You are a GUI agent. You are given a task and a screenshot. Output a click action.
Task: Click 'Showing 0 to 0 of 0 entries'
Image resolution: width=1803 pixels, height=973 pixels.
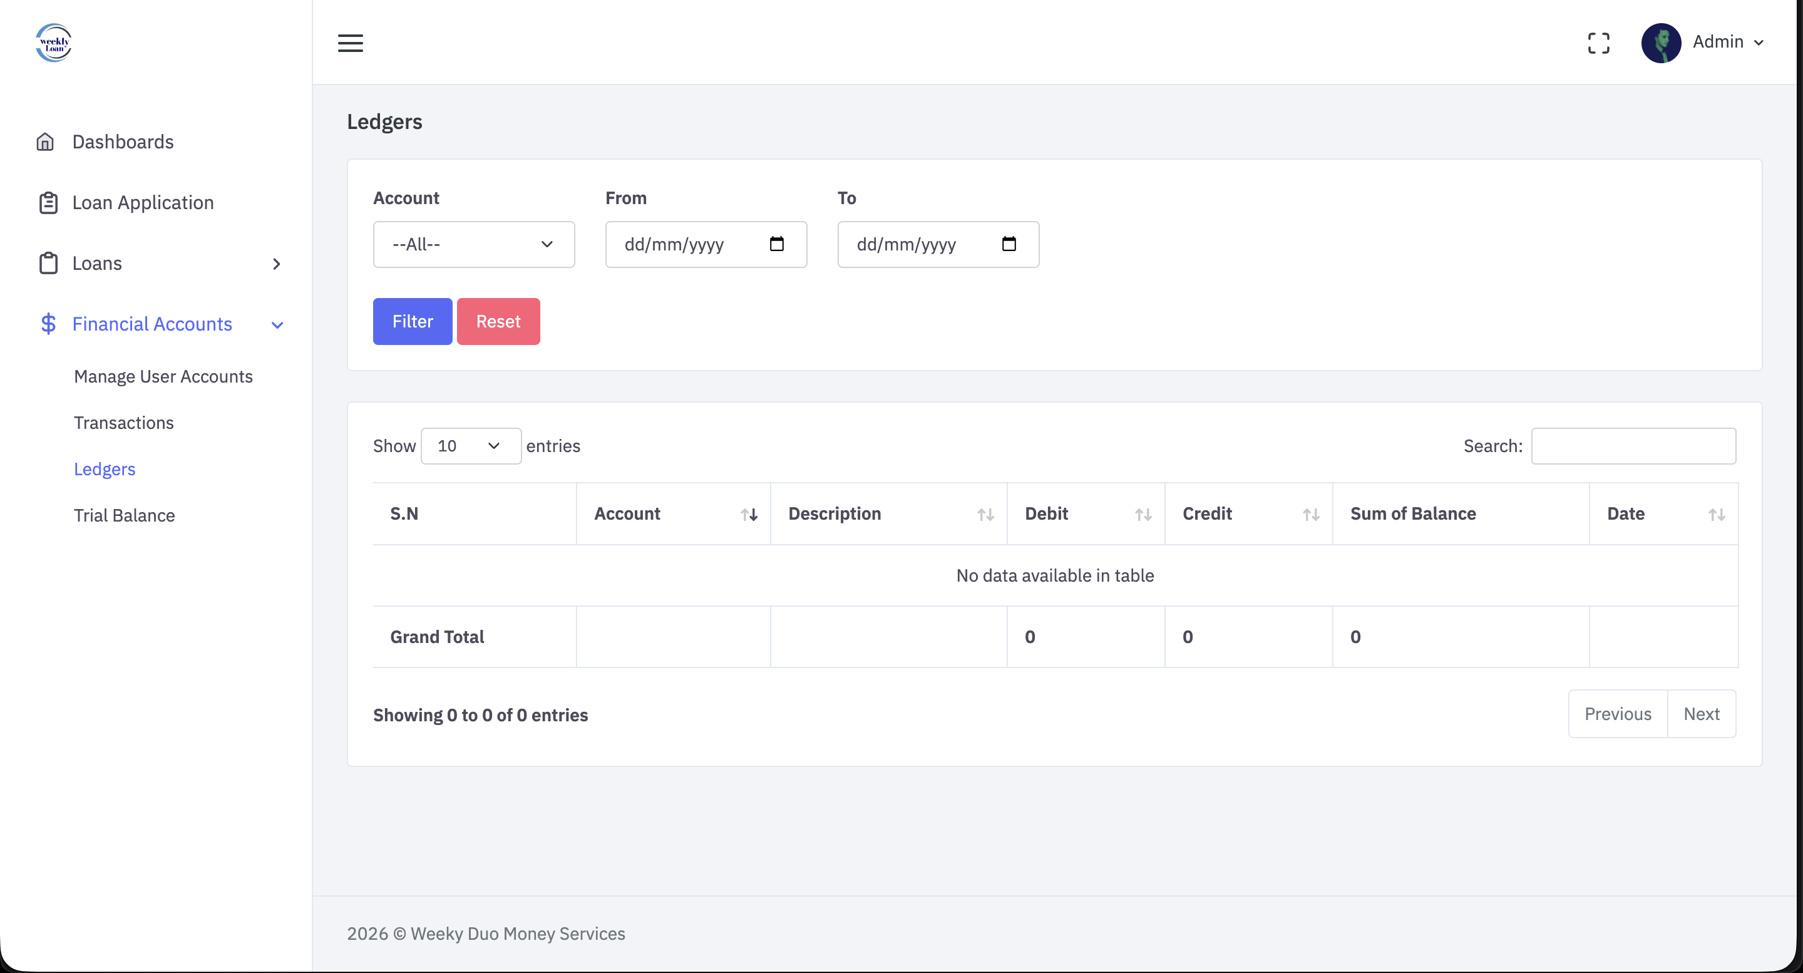tap(480, 714)
